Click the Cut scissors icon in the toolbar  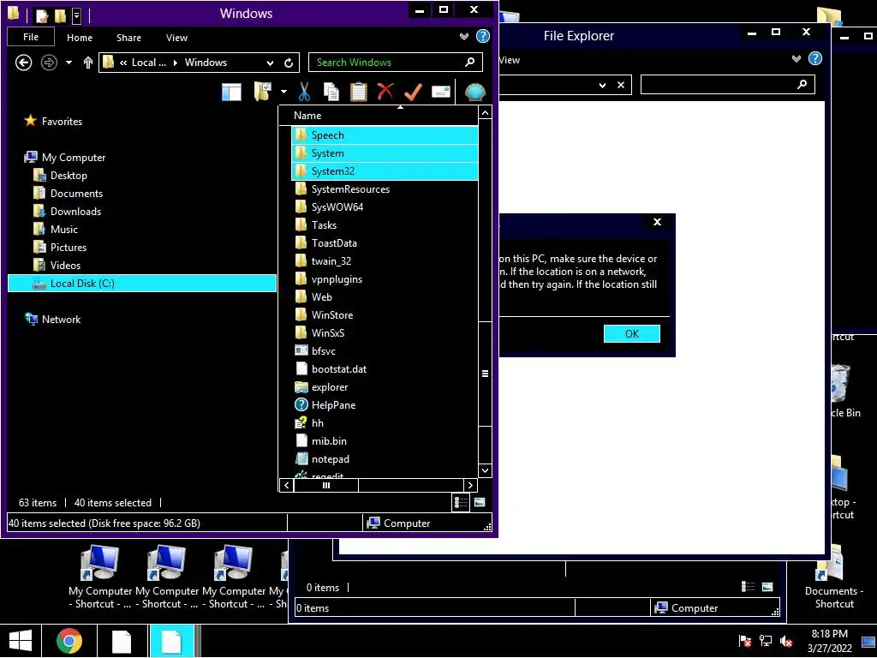304,92
